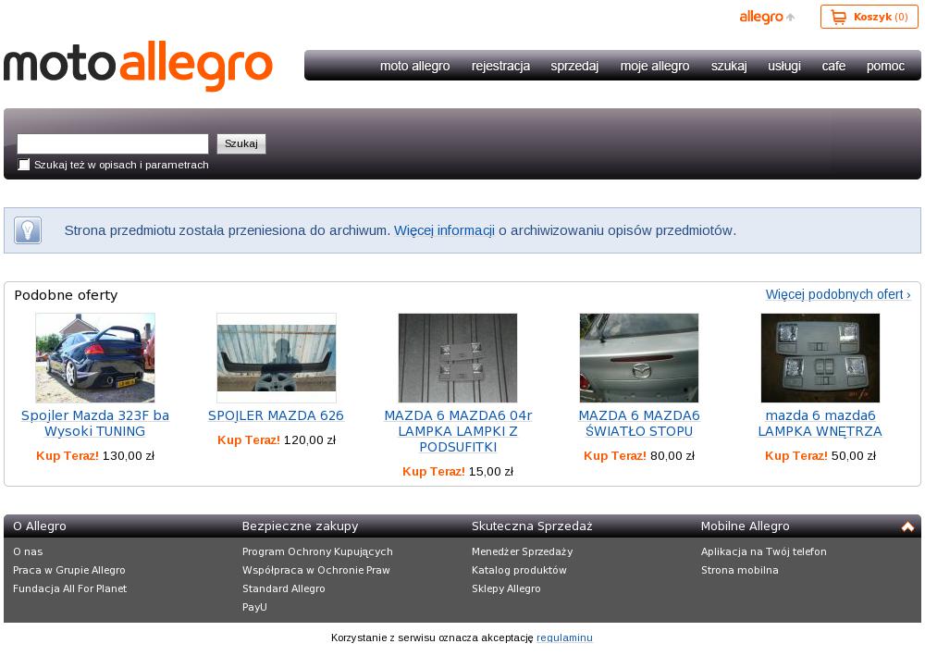Viewport: 925px width, 656px height.
Task: Click the 'Kup Teraz! 15,00 zł' price text
Action: (458, 471)
